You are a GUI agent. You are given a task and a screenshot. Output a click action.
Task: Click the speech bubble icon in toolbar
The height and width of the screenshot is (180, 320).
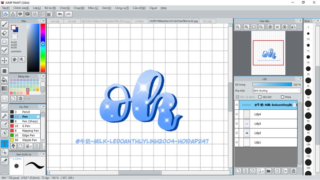(20, 14)
